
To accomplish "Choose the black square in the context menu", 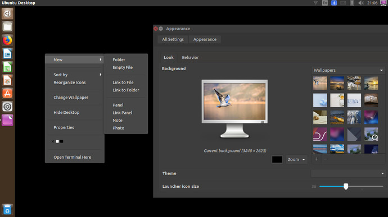I will pyautogui.click(x=62, y=141).
